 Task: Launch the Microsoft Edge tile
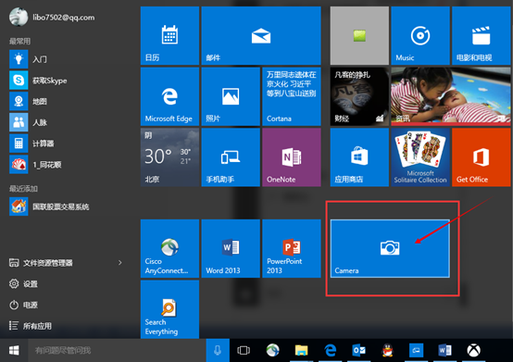(x=169, y=96)
